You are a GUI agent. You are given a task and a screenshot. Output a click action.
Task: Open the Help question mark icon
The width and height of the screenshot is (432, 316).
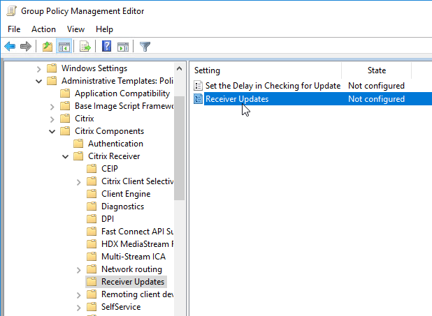click(107, 46)
